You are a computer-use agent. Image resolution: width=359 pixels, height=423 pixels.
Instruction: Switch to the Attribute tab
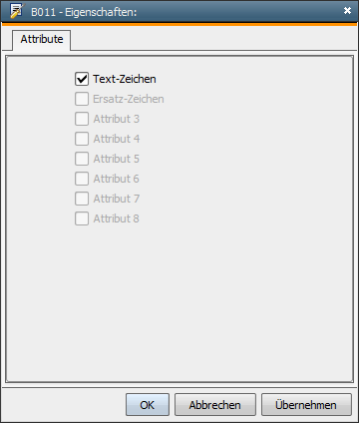click(x=42, y=39)
